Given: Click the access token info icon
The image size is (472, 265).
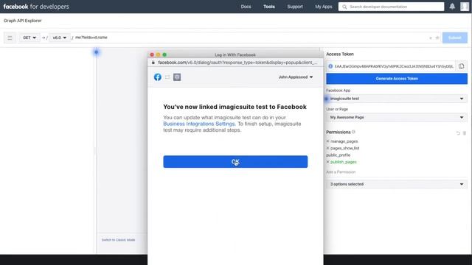Looking at the screenshot, I should coord(330,66).
